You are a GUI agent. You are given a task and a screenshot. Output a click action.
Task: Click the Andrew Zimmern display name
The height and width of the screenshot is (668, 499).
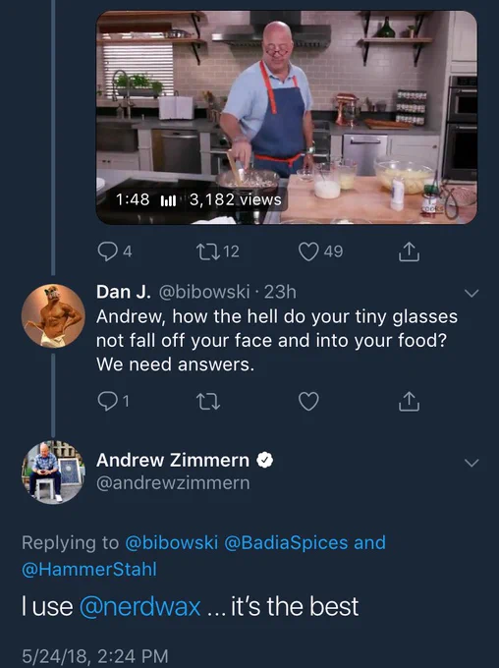click(173, 460)
